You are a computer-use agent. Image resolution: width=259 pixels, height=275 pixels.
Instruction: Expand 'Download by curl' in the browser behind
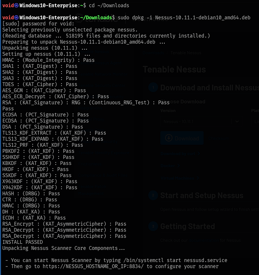click(180, 154)
